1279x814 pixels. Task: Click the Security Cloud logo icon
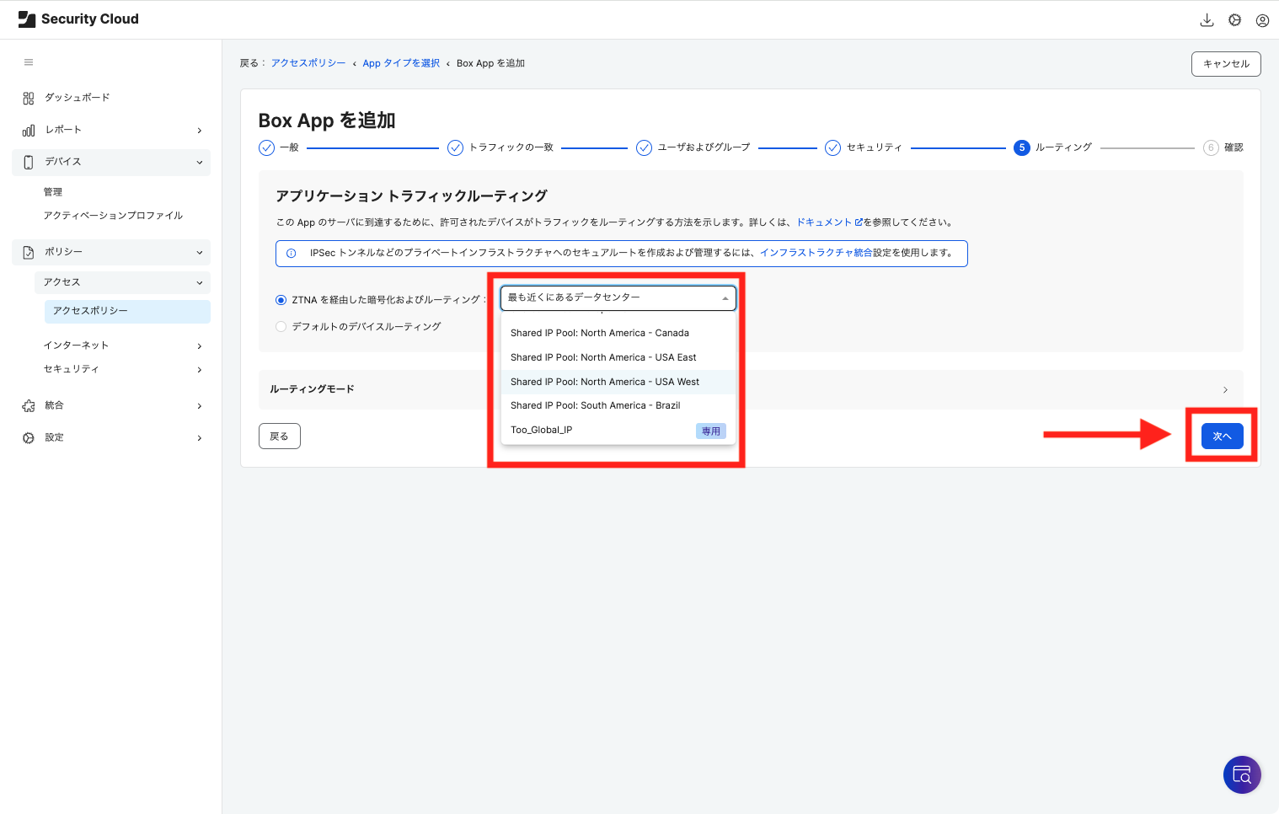click(x=27, y=19)
